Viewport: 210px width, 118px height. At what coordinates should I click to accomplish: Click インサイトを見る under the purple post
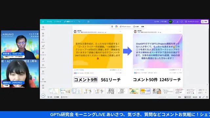(139, 70)
